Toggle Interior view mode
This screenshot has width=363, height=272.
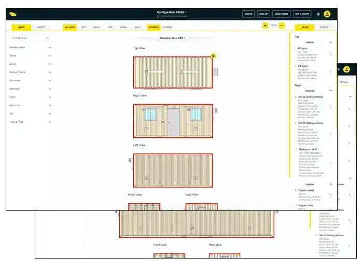(167, 27)
